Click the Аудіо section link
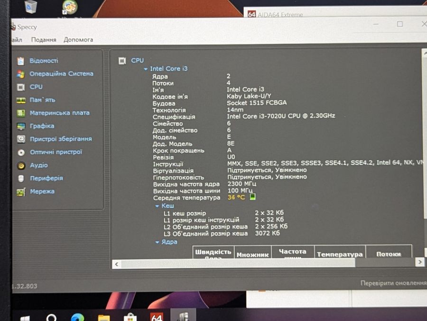 click(39, 165)
